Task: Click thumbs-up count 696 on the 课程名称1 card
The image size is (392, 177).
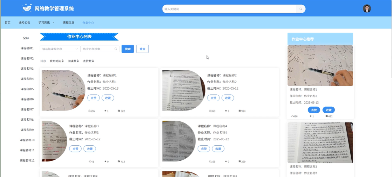Action: tap(91, 111)
